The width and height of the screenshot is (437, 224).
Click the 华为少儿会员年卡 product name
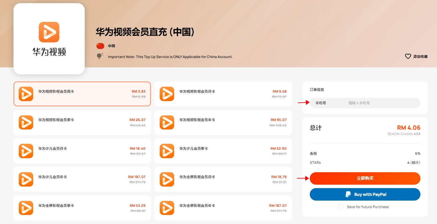[x=53, y=177]
